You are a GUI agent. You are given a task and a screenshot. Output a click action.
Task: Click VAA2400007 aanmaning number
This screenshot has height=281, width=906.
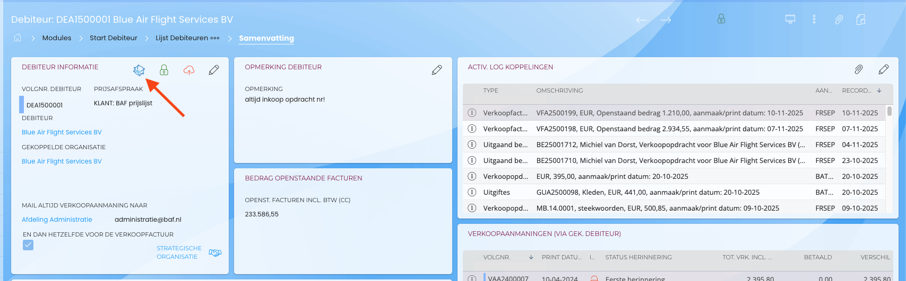(508, 278)
